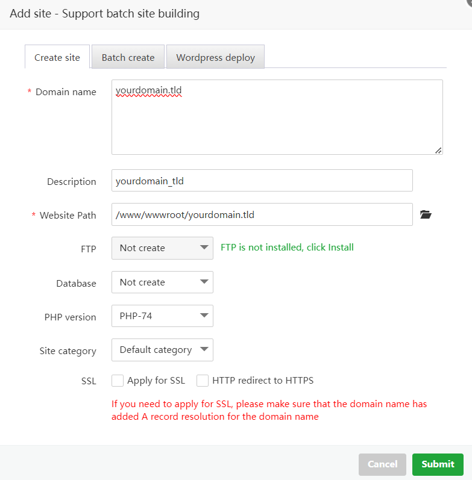Select the Create site tab
Screen dimensions: 472x480
click(57, 58)
